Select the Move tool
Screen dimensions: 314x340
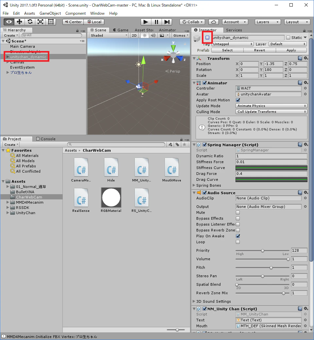click(20, 22)
